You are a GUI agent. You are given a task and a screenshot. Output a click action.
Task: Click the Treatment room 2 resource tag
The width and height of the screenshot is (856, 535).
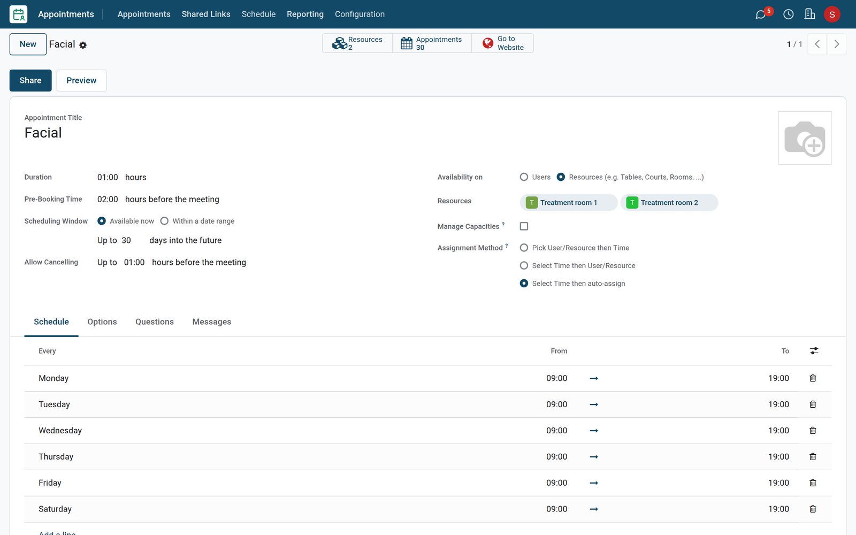click(x=669, y=203)
